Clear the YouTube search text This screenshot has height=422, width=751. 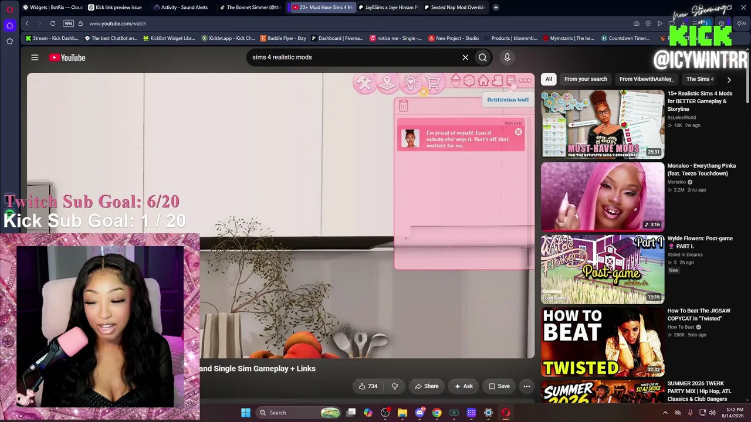(x=465, y=57)
